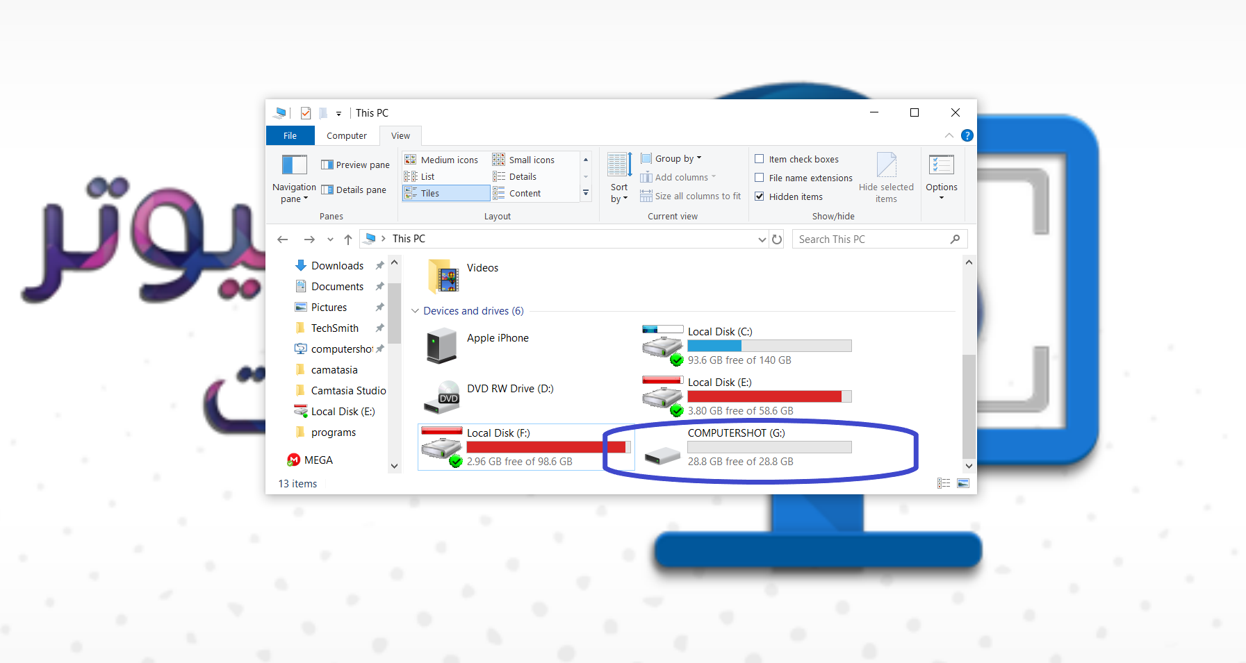The height and width of the screenshot is (663, 1246).
Task: Select Local Disk (F:) drive
Action: (526, 447)
